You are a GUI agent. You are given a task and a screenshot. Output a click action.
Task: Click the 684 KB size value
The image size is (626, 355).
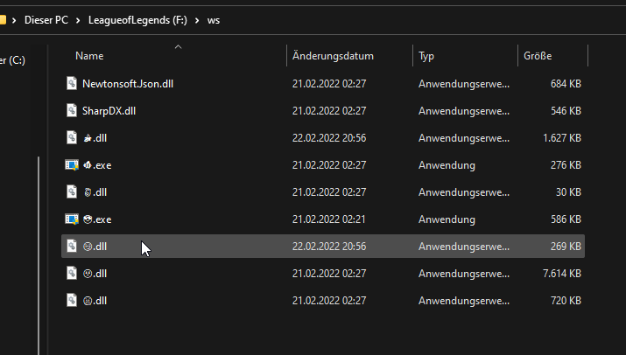[566, 84]
